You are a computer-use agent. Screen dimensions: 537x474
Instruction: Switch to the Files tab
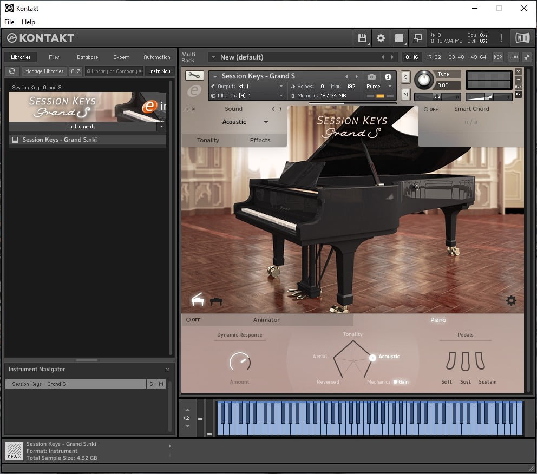(x=54, y=57)
